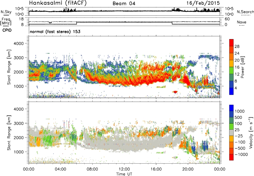
Task: Click the '16:00' time axis tick label
Action: (156, 169)
